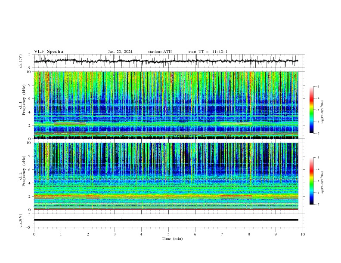Click the "-3" value on upper colorbar
The image size is (341, 263).
pos(318,87)
